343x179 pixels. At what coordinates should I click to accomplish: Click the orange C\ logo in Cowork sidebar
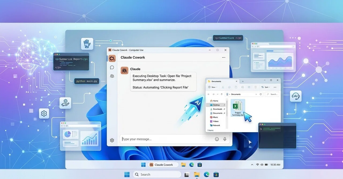pyautogui.click(x=112, y=58)
